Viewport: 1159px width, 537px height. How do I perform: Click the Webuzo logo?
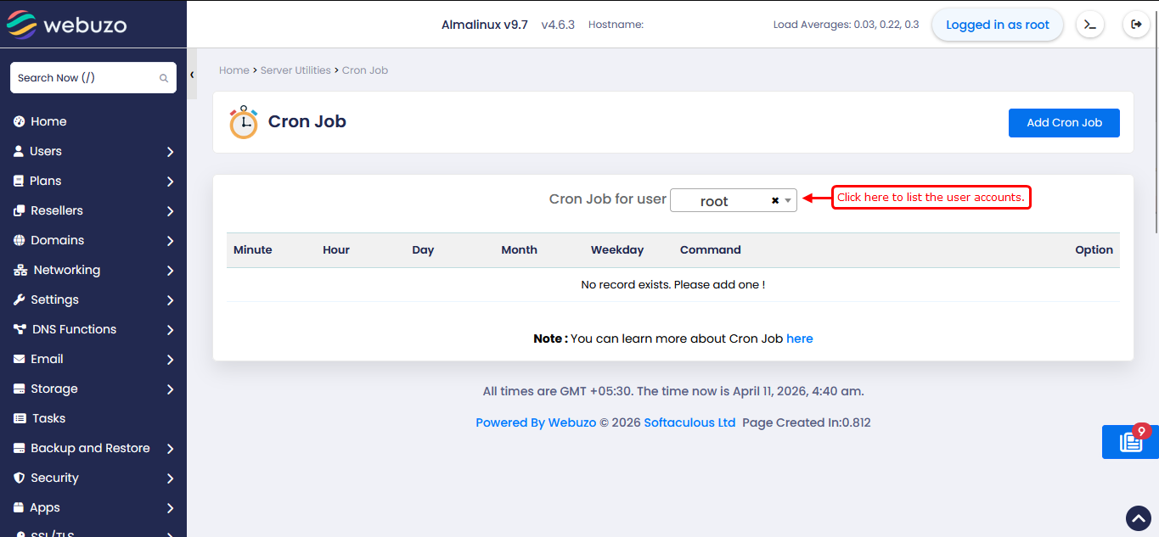pyautogui.click(x=67, y=25)
